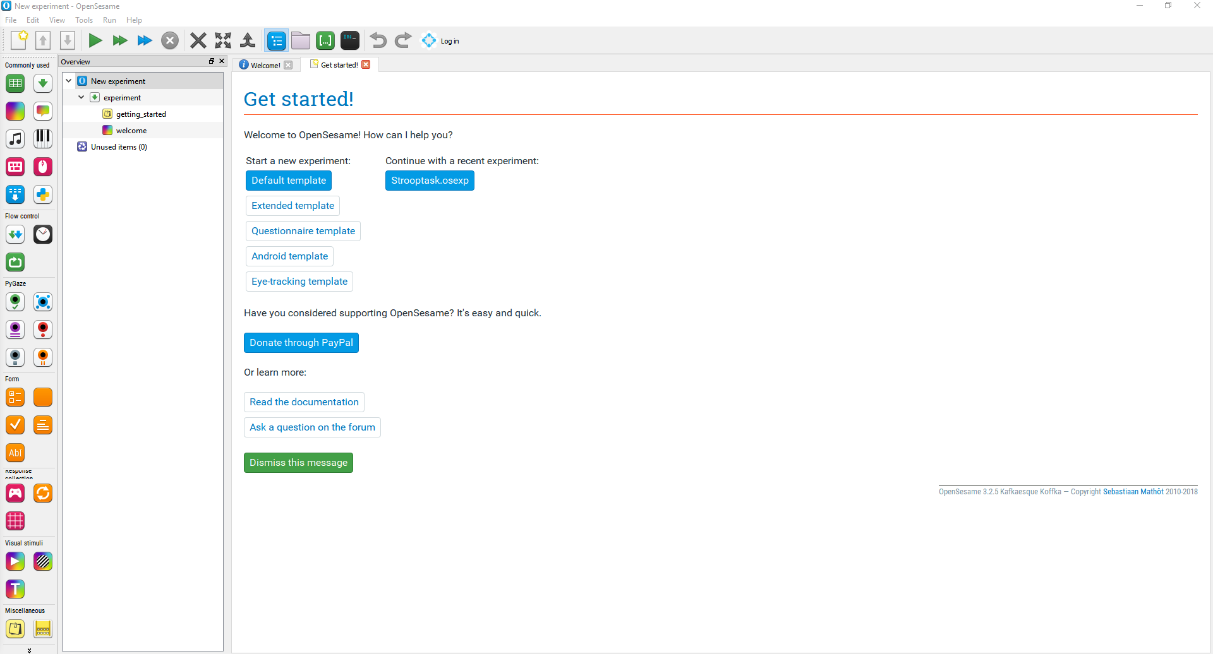The height and width of the screenshot is (654, 1213).
Task: Select the mouse response icon
Action: coord(43,167)
